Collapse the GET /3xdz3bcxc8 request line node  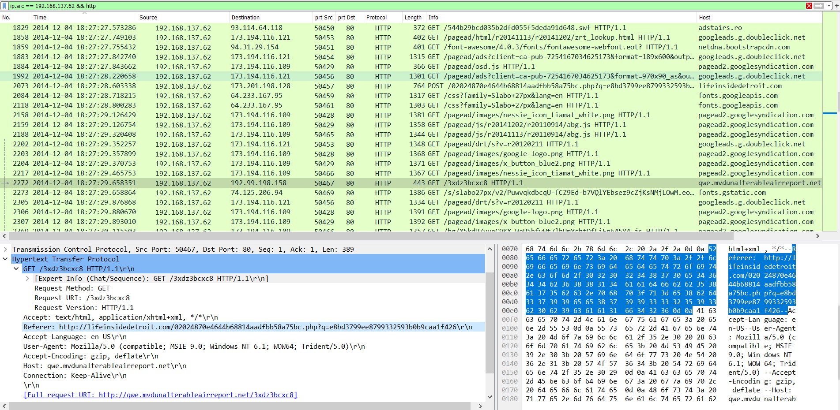coord(16,269)
